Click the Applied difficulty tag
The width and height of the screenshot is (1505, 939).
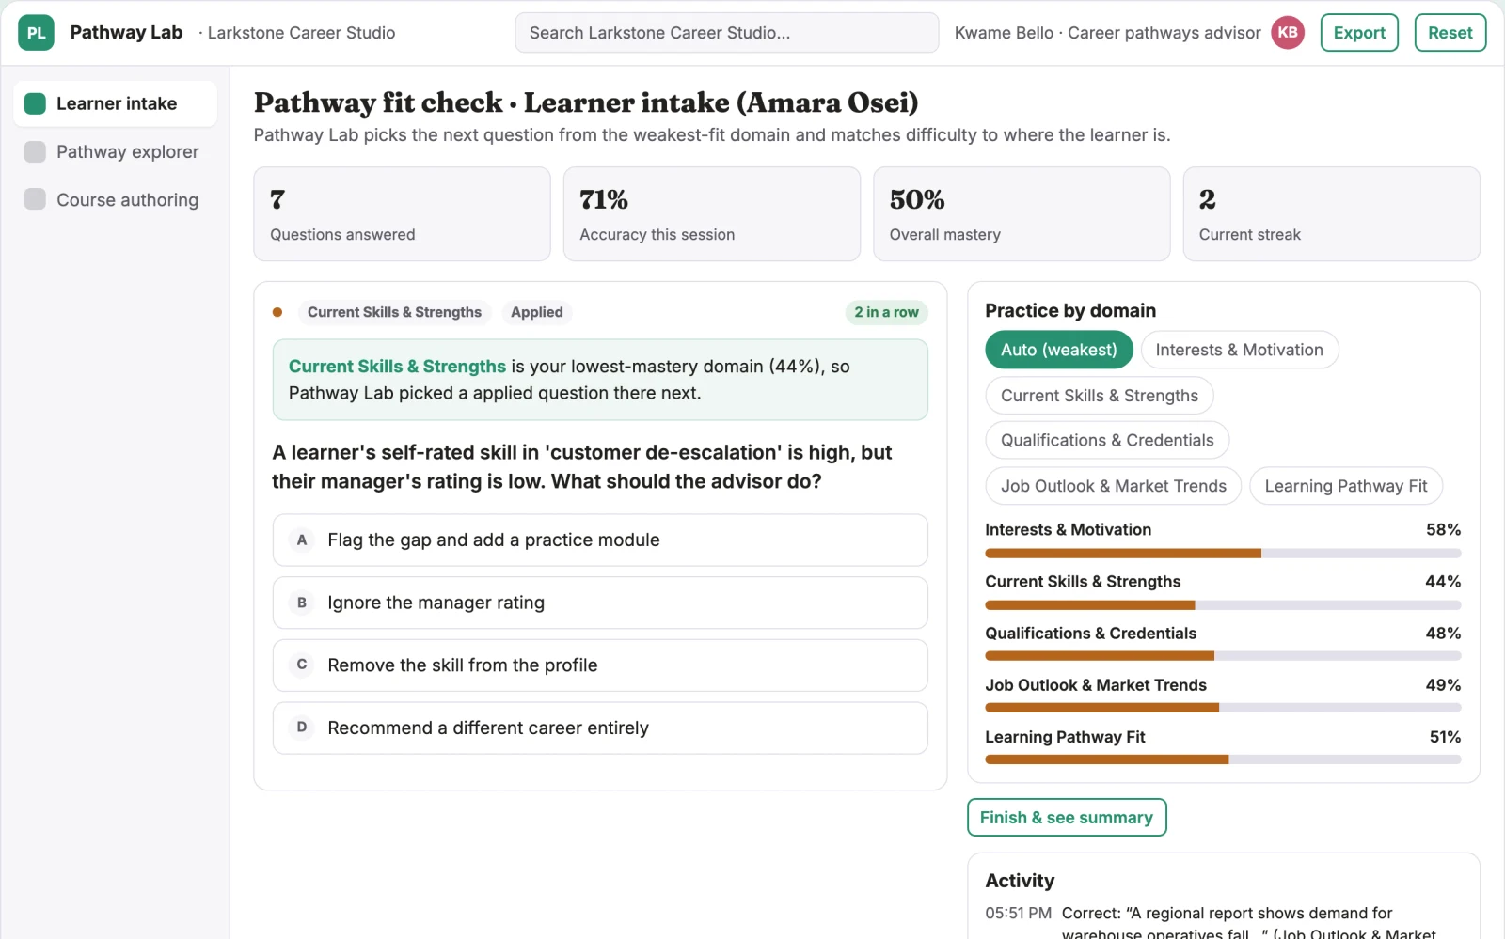(x=537, y=312)
